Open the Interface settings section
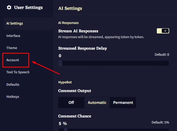 click(13, 36)
